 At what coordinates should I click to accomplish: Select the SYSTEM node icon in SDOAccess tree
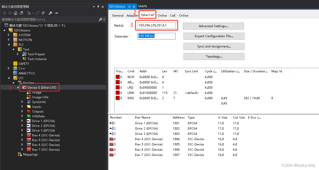tap(16, 35)
